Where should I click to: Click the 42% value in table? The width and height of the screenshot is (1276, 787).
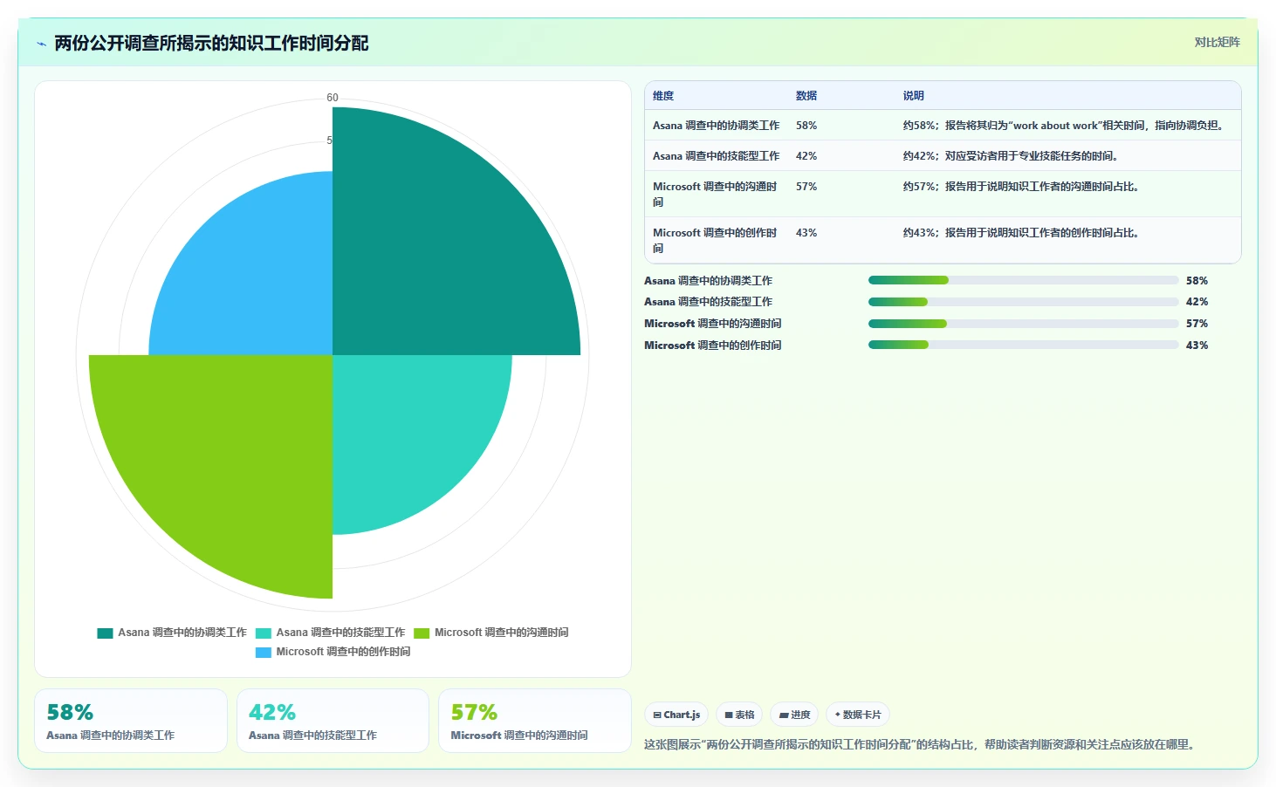(x=806, y=156)
